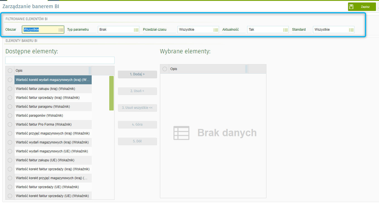
Task: Tick radio for Wartość faktur zakupu (kraj)
Action: 10,89
